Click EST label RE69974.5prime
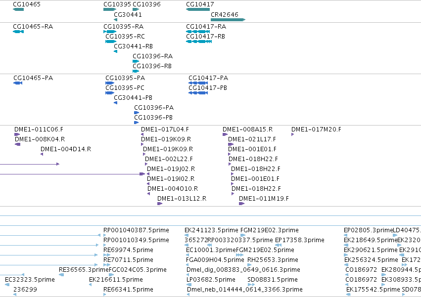 128,250
